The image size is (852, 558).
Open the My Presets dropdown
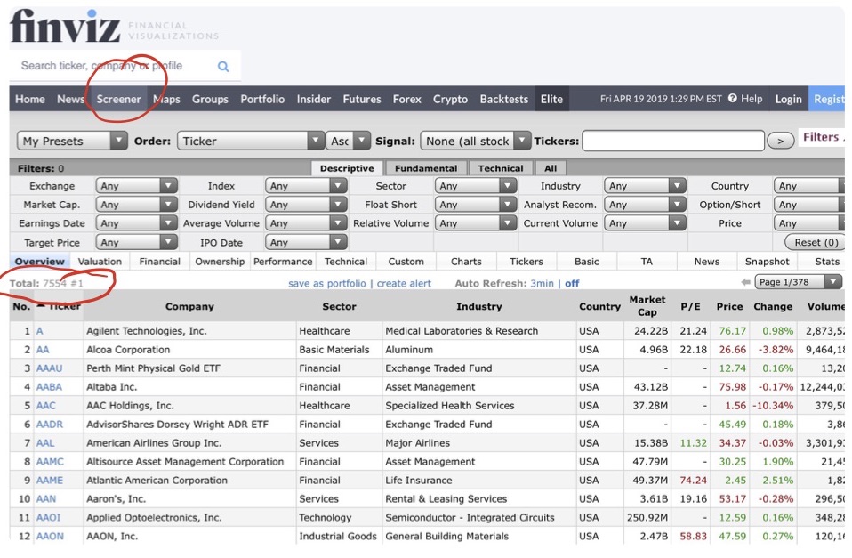click(x=73, y=141)
